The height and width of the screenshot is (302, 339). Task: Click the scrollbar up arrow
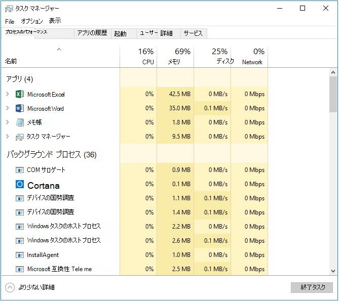pyautogui.click(x=333, y=73)
